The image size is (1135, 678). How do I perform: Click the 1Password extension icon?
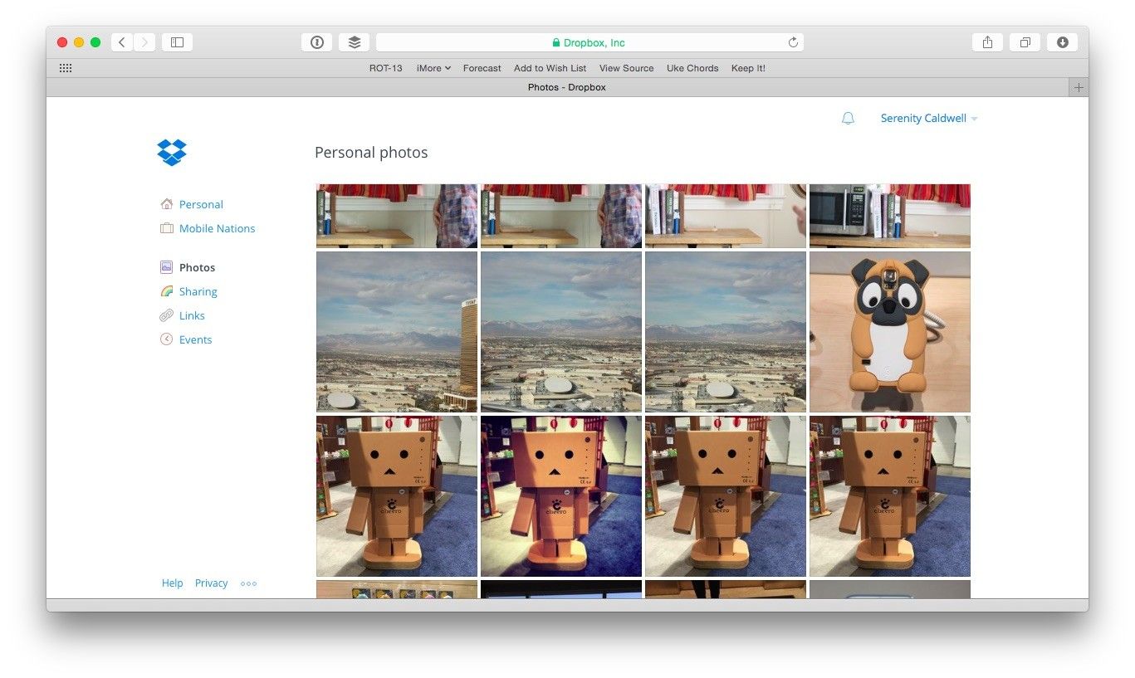tap(316, 42)
